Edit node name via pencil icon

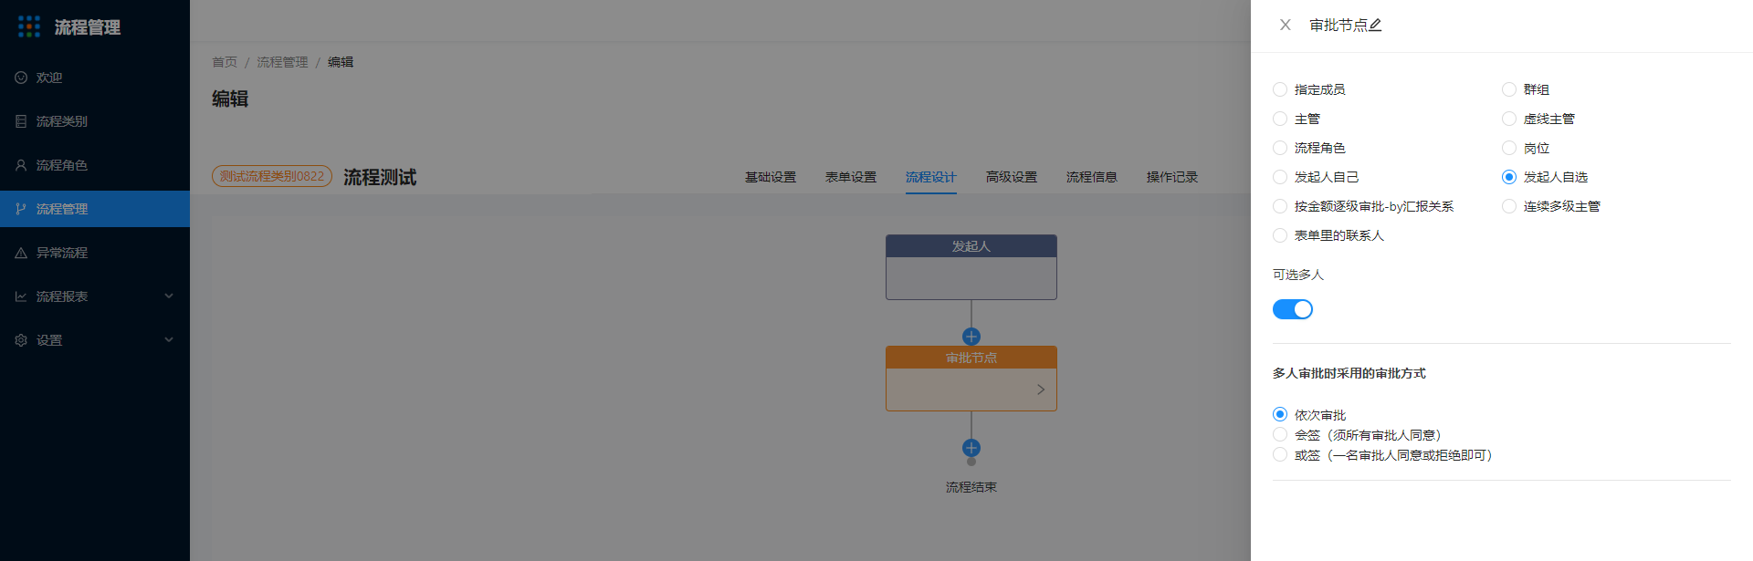click(x=1375, y=26)
